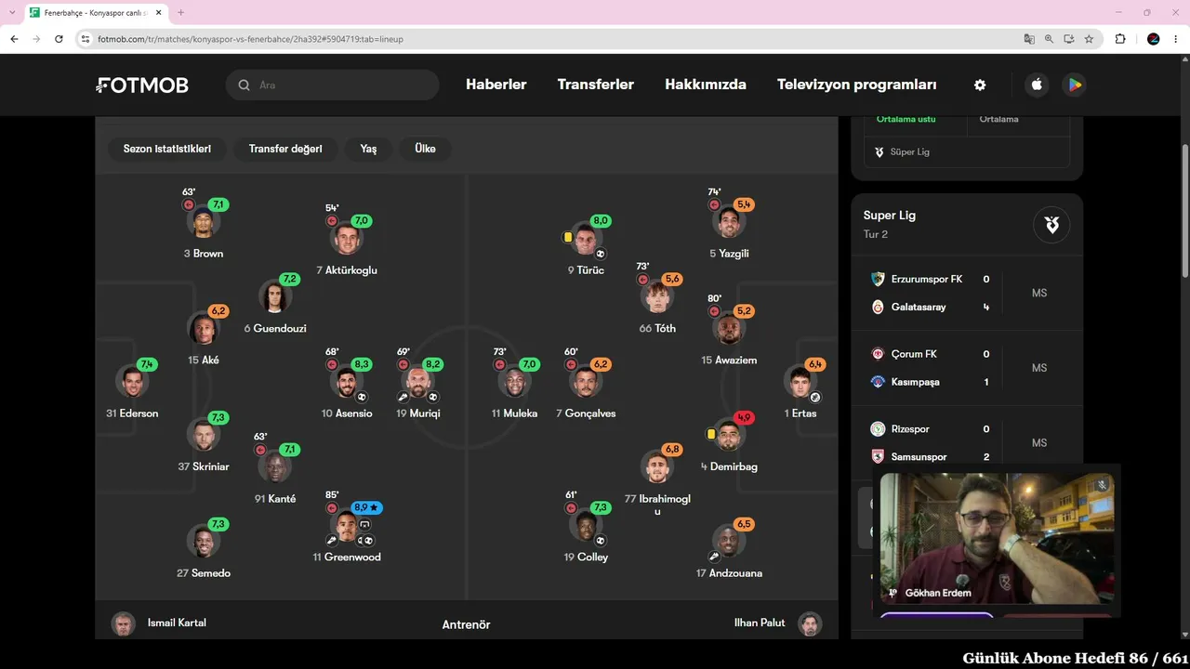The image size is (1190, 669).
Task: Open Kanté's player photo
Action: coord(275,467)
